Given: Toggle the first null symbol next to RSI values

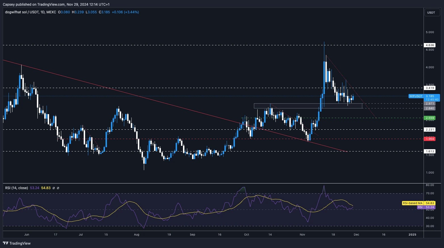Looking at the screenshot, I should pyautogui.click(x=54, y=188).
